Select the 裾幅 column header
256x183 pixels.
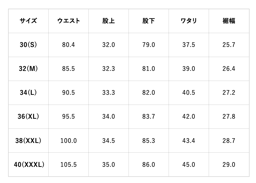[229, 21]
